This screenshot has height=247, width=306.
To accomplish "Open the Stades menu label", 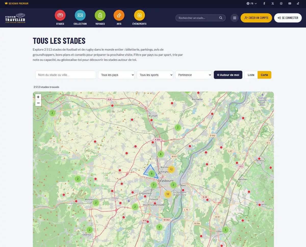I will 60,24.
